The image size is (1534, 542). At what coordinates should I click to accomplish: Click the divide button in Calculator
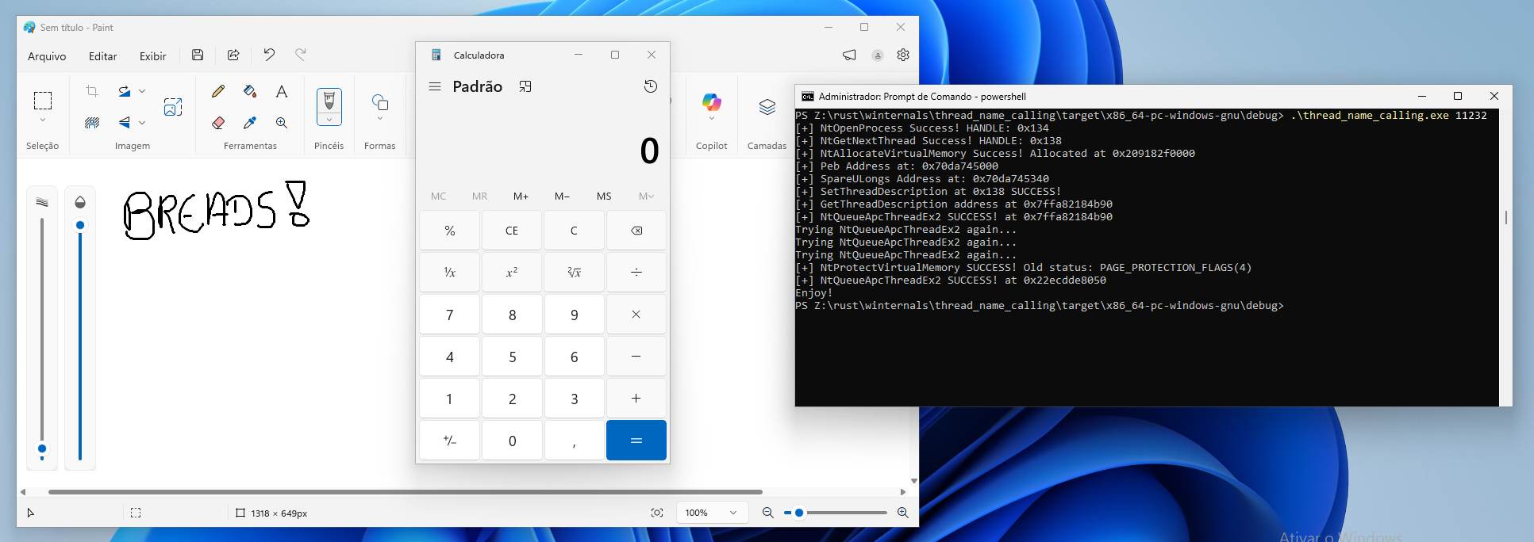click(x=636, y=273)
